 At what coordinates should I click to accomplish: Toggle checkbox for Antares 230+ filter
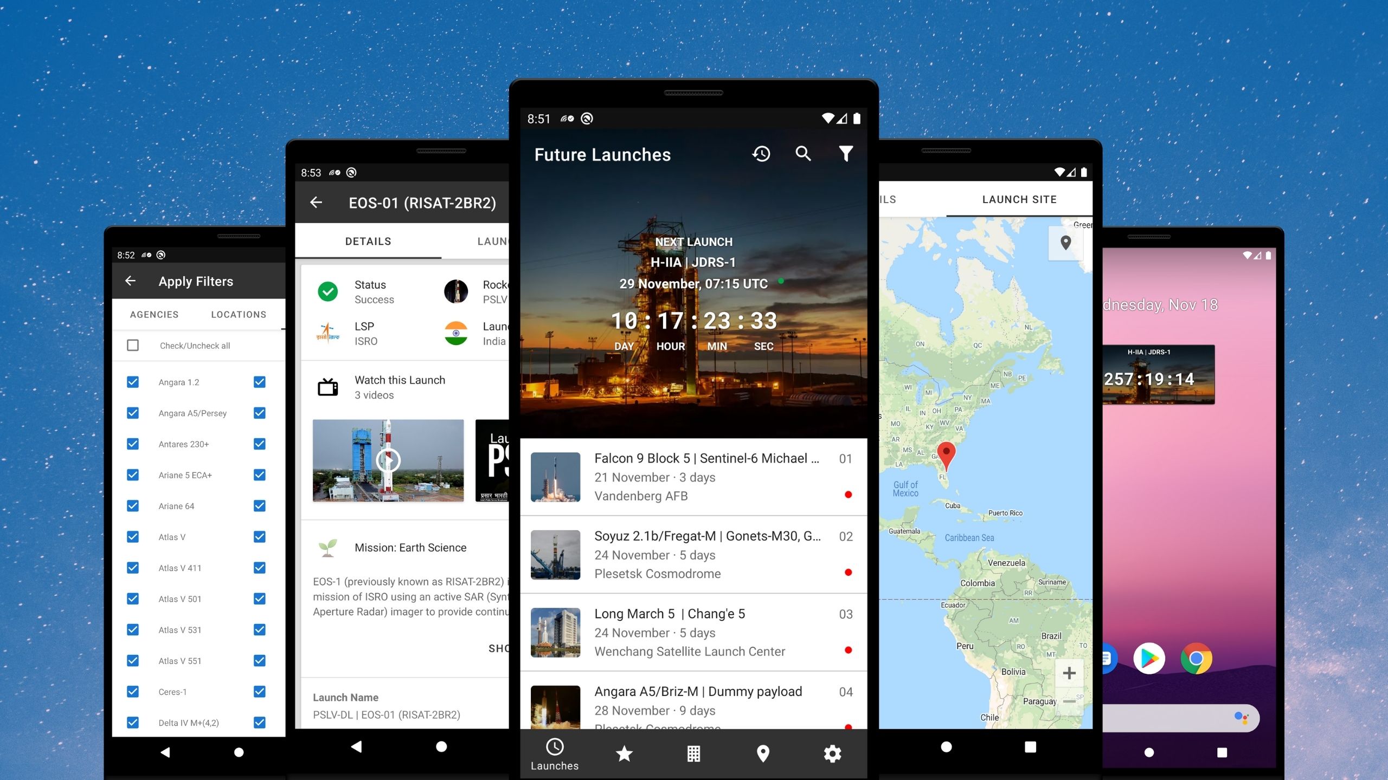pos(132,444)
